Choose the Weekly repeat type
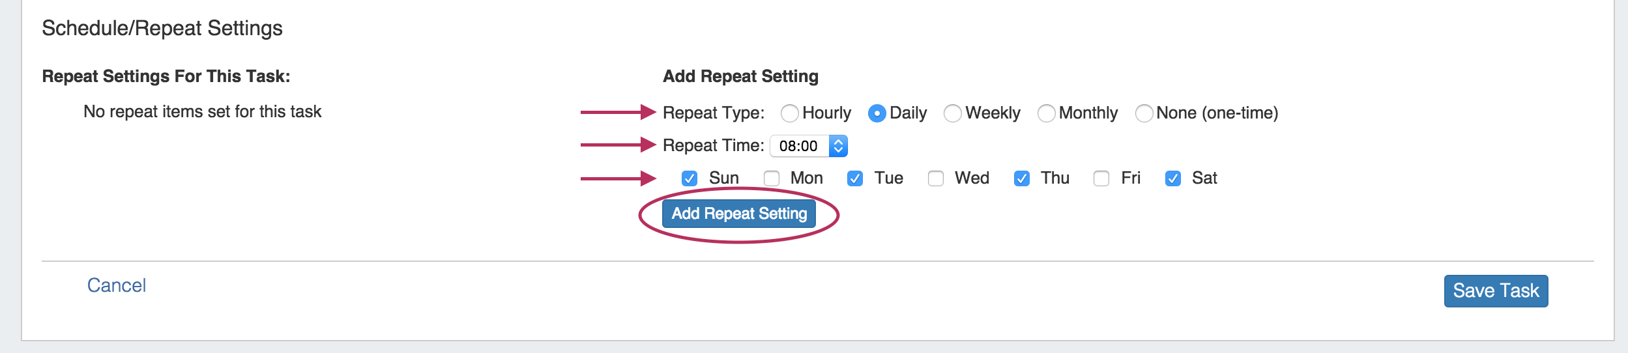 [x=952, y=113]
